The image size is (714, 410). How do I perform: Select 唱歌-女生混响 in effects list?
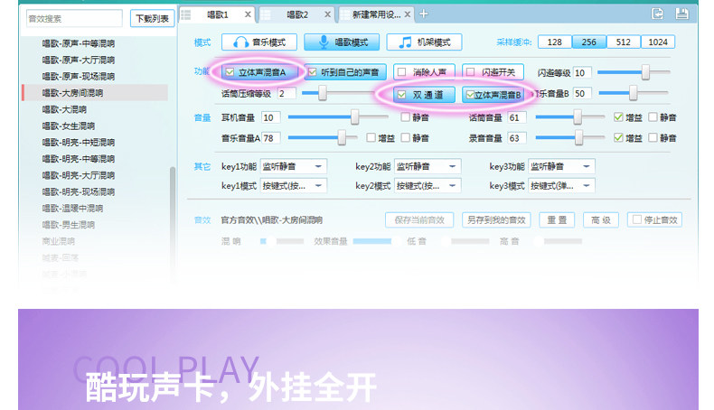point(69,126)
